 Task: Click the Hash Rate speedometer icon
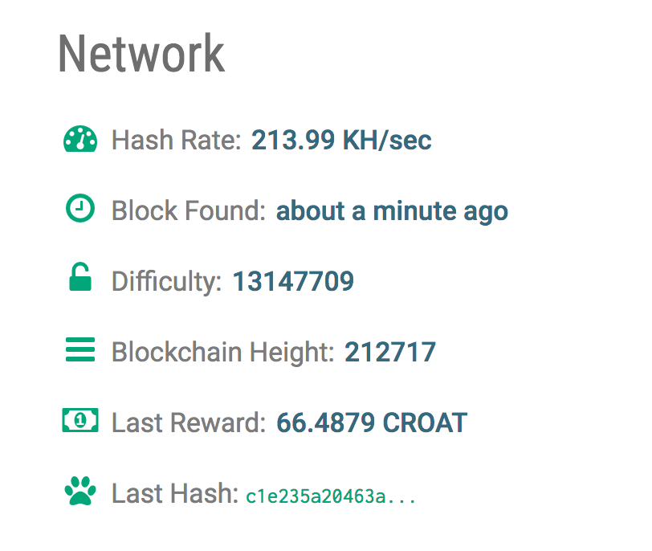[80, 139]
